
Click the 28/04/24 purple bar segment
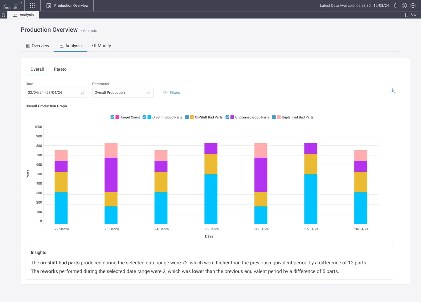[x=361, y=166]
